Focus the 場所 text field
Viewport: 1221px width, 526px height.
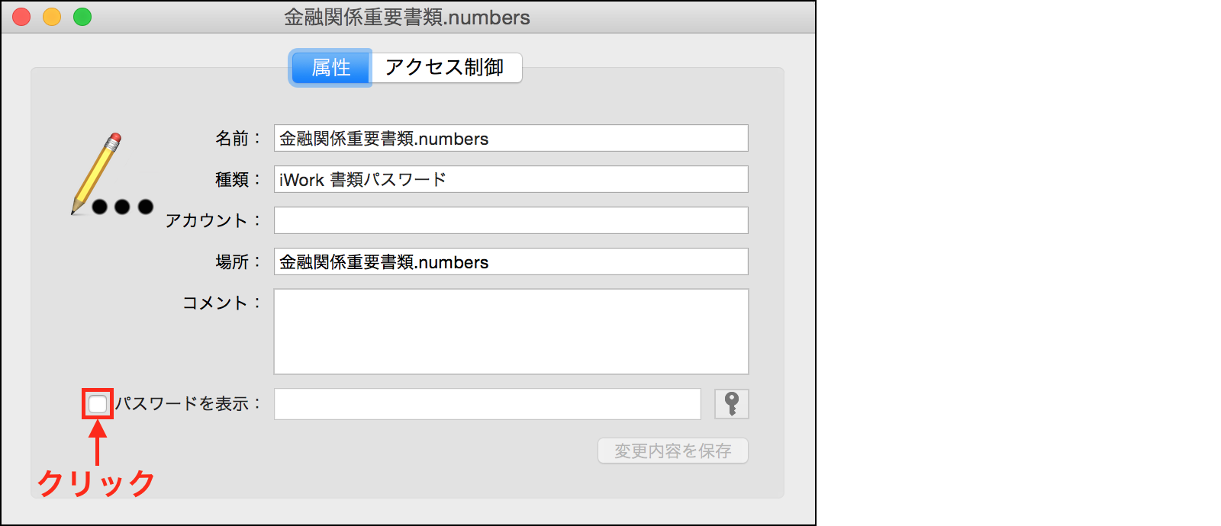click(x=511, y=261)
